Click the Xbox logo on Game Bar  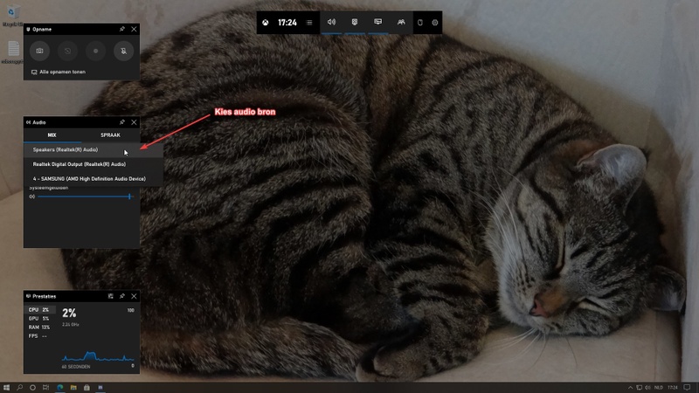tap(266, 23)
